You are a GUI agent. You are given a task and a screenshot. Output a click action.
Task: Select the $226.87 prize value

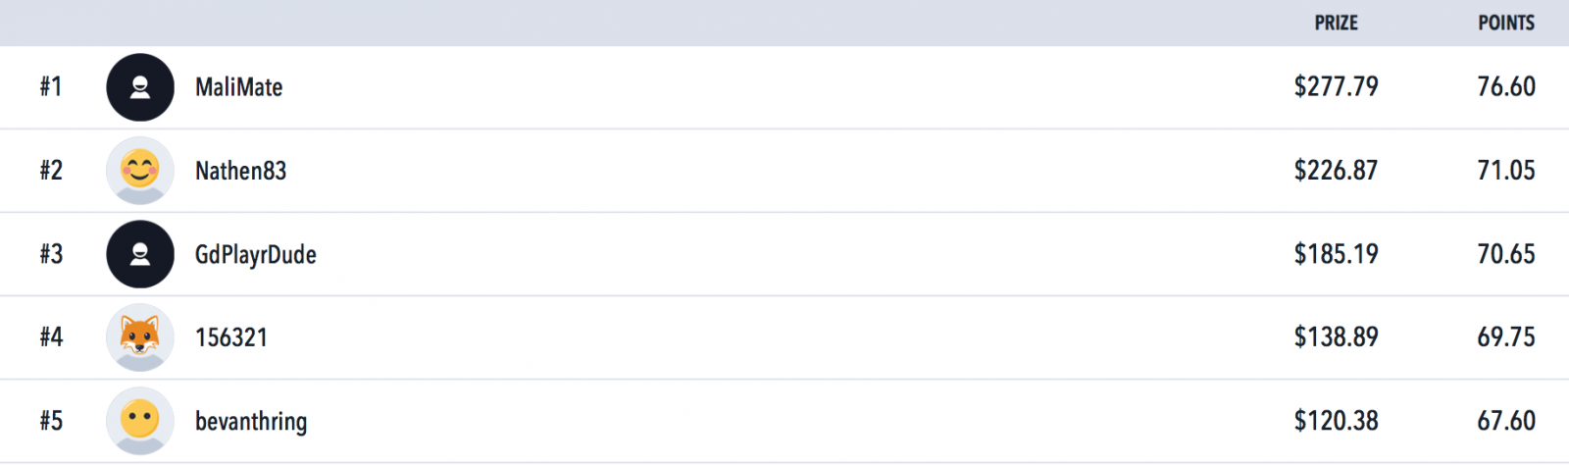(1336, 170)
